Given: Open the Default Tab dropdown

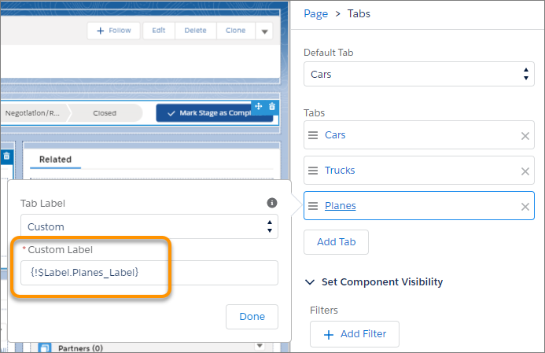Looking at the screenshot, I should point(419,74).
